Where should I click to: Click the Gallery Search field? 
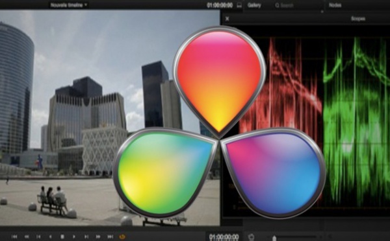coord(297,5)
